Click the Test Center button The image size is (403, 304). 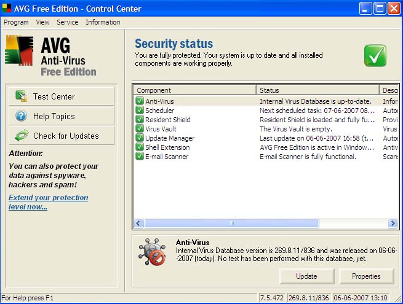62,96
